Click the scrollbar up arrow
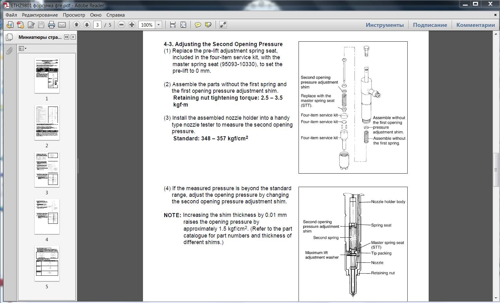 tap(496, 34)
